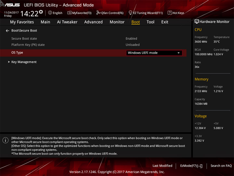This screenshot has height=176, width=234.
Task: Click memory voltage value 1.216 V
Action: click(x=218, y=91)
